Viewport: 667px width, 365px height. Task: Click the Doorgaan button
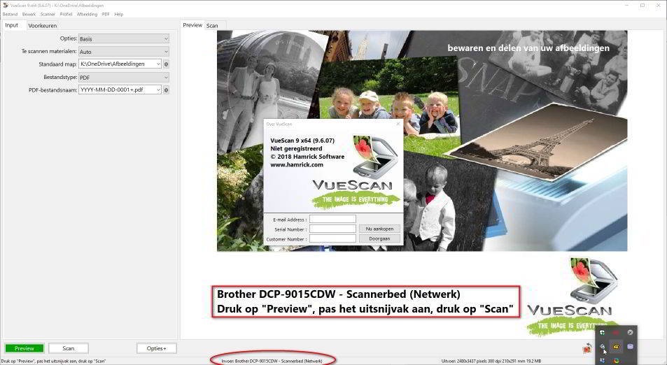pyautogui.click(x=379, y=239)
